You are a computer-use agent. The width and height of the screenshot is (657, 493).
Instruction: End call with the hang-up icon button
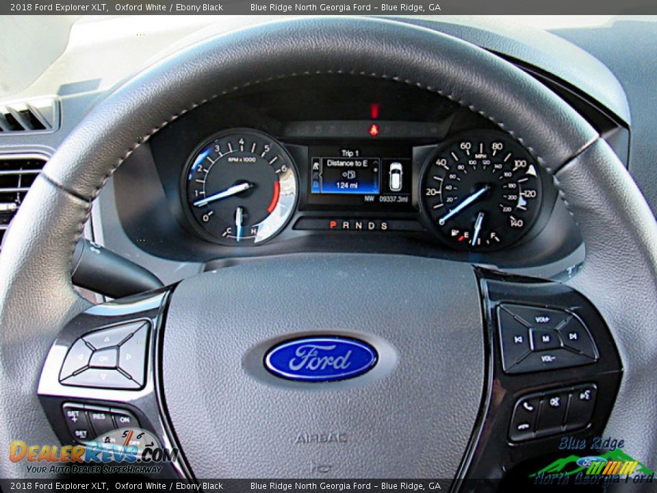524,427
